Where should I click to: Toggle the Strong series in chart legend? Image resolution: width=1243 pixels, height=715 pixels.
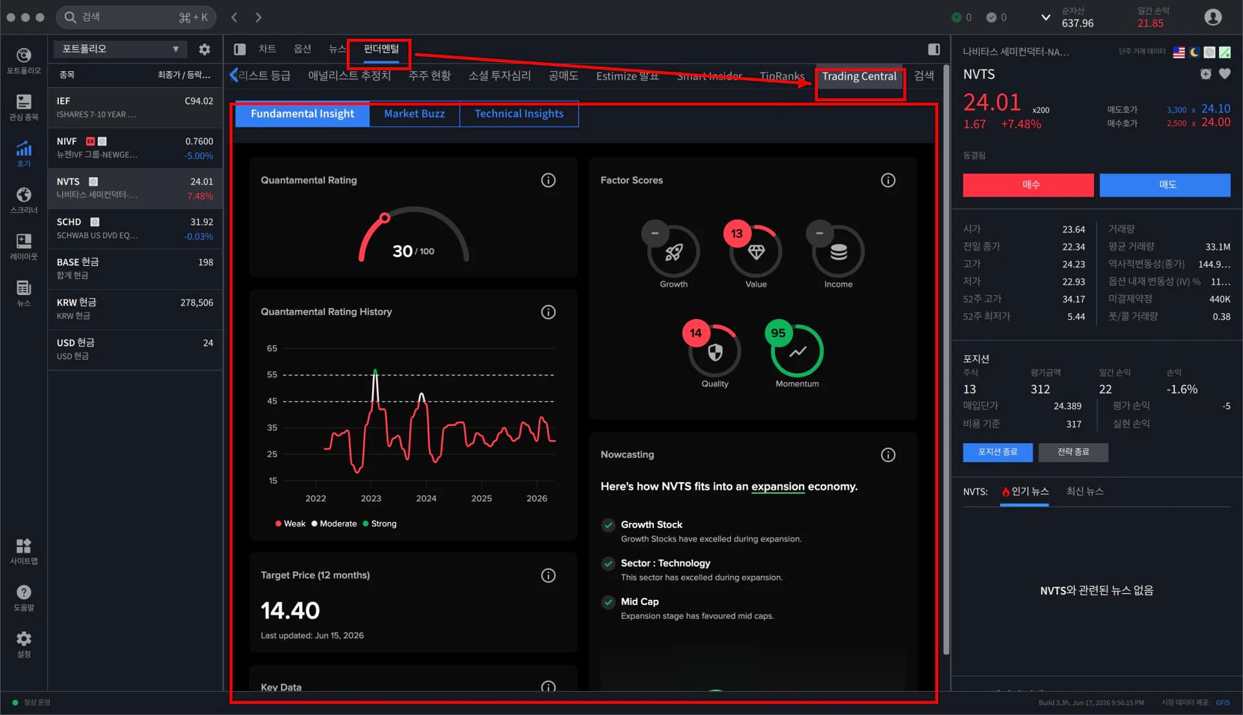(379, 524)
